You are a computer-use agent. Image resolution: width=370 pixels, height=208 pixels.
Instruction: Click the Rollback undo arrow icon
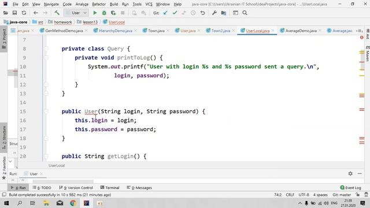click(x=203, y=13)
